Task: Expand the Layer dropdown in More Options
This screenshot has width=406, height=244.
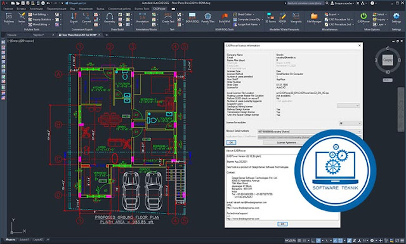Action: [x=386, y=25]
